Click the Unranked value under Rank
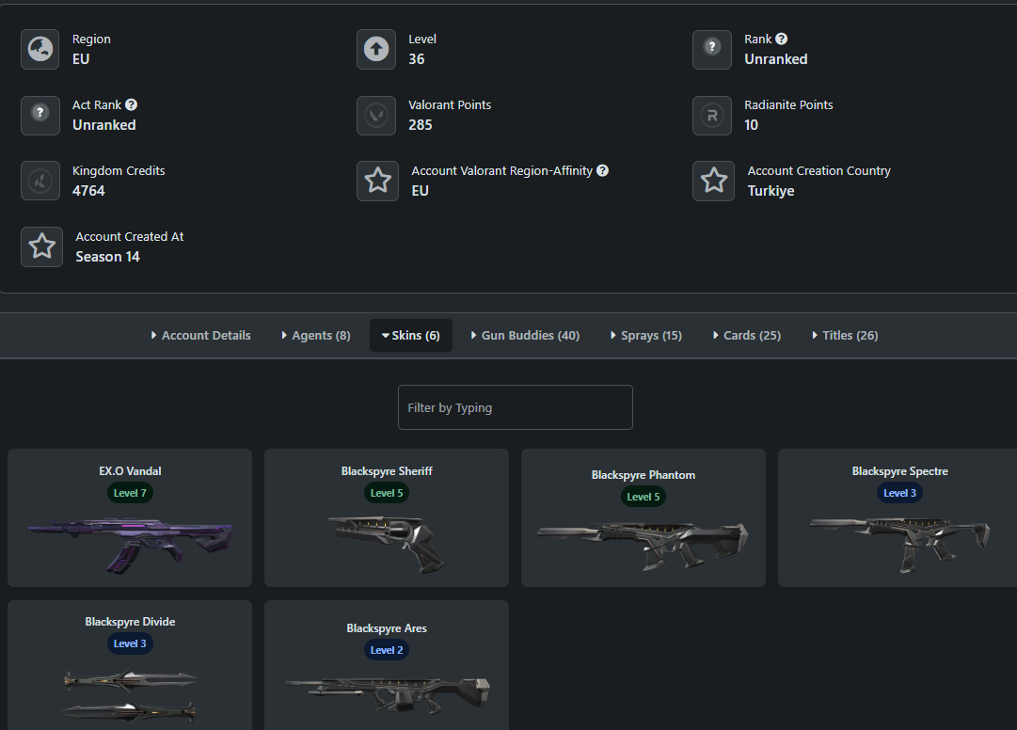 click(776, 59)
